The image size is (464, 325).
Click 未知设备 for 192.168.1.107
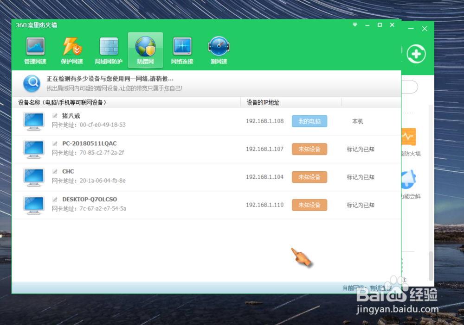point(309,149)
